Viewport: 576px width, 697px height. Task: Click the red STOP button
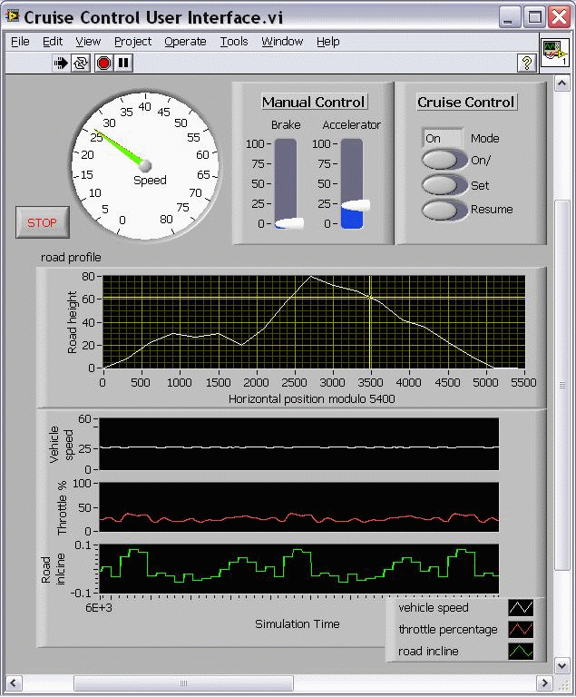42,222
